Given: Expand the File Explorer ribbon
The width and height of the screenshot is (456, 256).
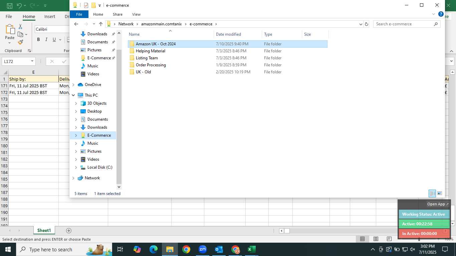Looking at the screenshot, I should pyautogui.click(x=434, y=14).
